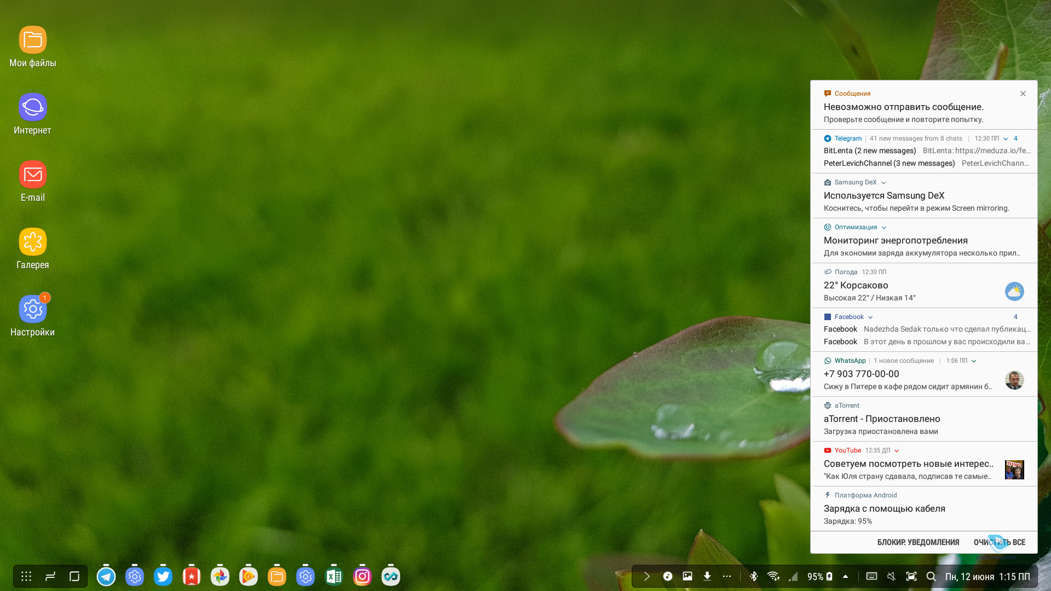Open the Мои файлы desktop shortcut

(33, 47)
